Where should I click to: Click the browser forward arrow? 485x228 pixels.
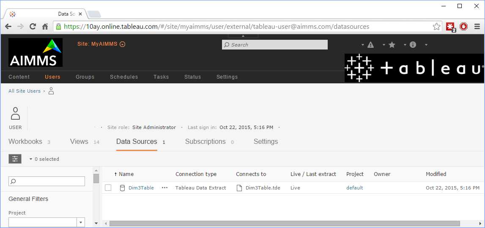(x=20, y=27)
